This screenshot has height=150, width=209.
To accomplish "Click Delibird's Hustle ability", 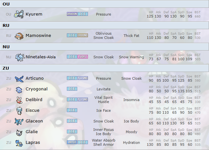I will (104, 102).
